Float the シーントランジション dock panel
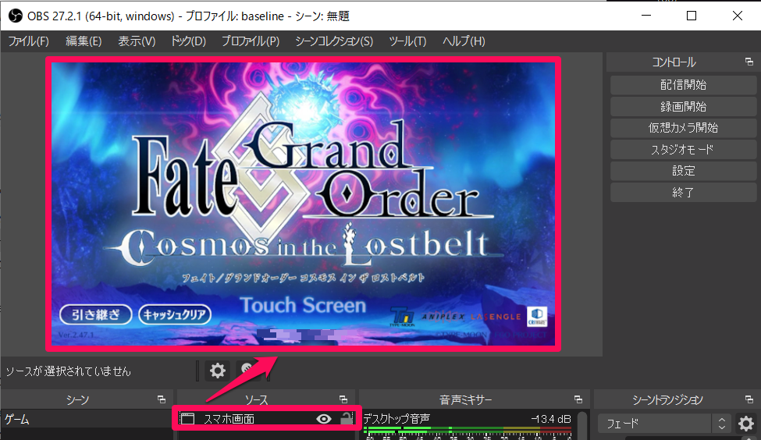The image size is (761, 440). (749, 399)
